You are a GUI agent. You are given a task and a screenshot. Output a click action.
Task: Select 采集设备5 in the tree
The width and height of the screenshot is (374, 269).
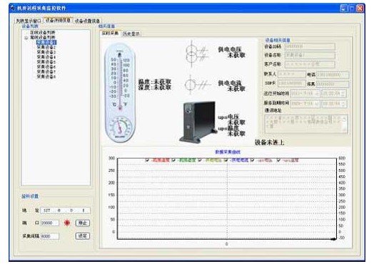pos(46,62)
